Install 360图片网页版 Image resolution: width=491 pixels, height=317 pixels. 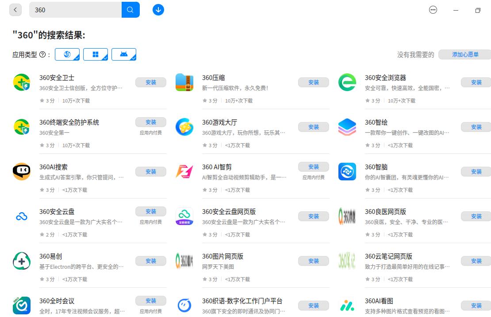pyautogui.click(x=314, y=261)
